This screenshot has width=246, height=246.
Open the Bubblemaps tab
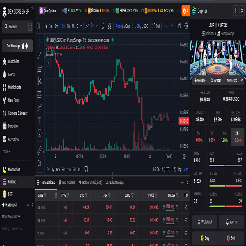pos(115,183)
